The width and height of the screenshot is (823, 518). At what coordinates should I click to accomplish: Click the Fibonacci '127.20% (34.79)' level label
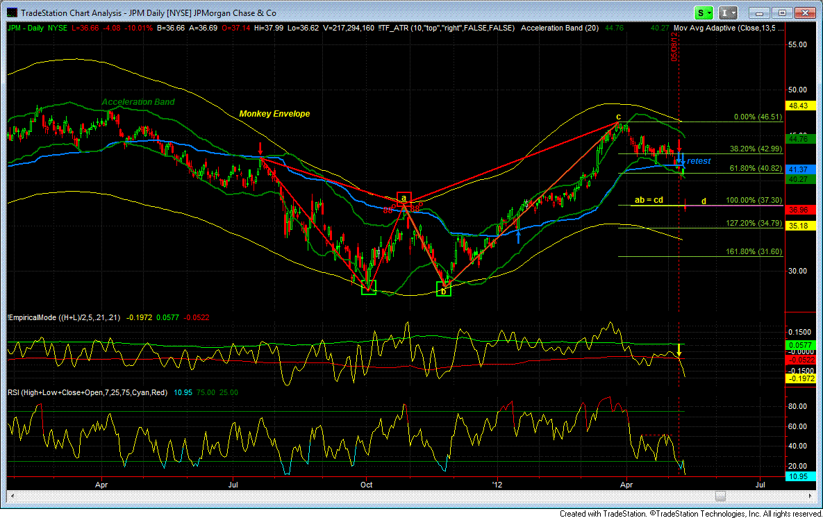[754, 223]
